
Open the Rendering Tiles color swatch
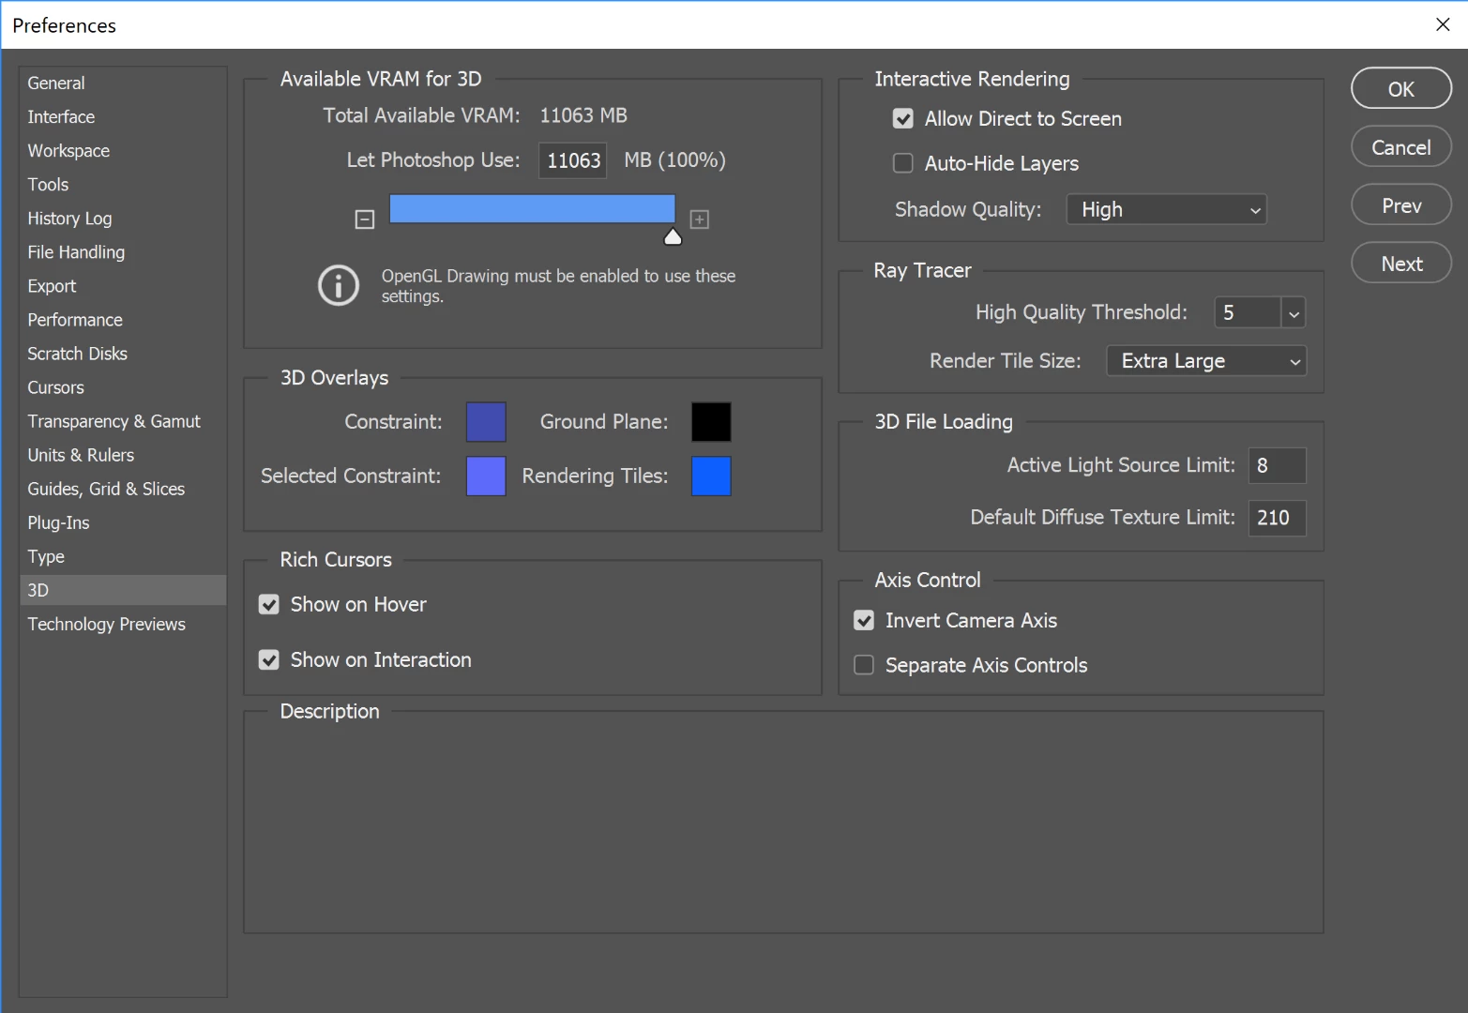pyautogui.click(x=711, y=476)
